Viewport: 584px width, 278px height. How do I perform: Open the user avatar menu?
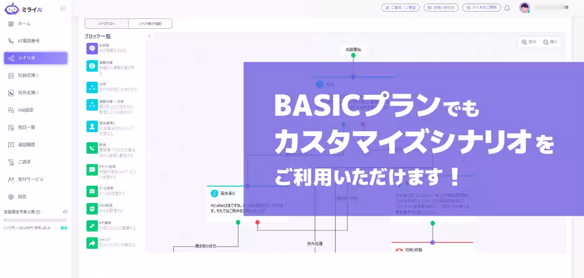point(524,8)
